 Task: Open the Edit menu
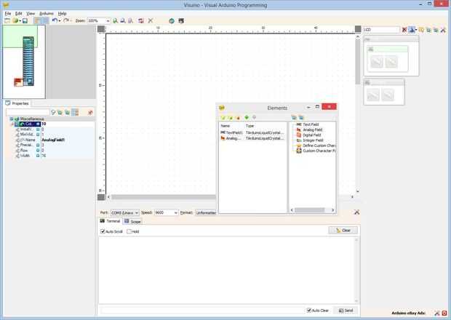[x=19, y=14]
